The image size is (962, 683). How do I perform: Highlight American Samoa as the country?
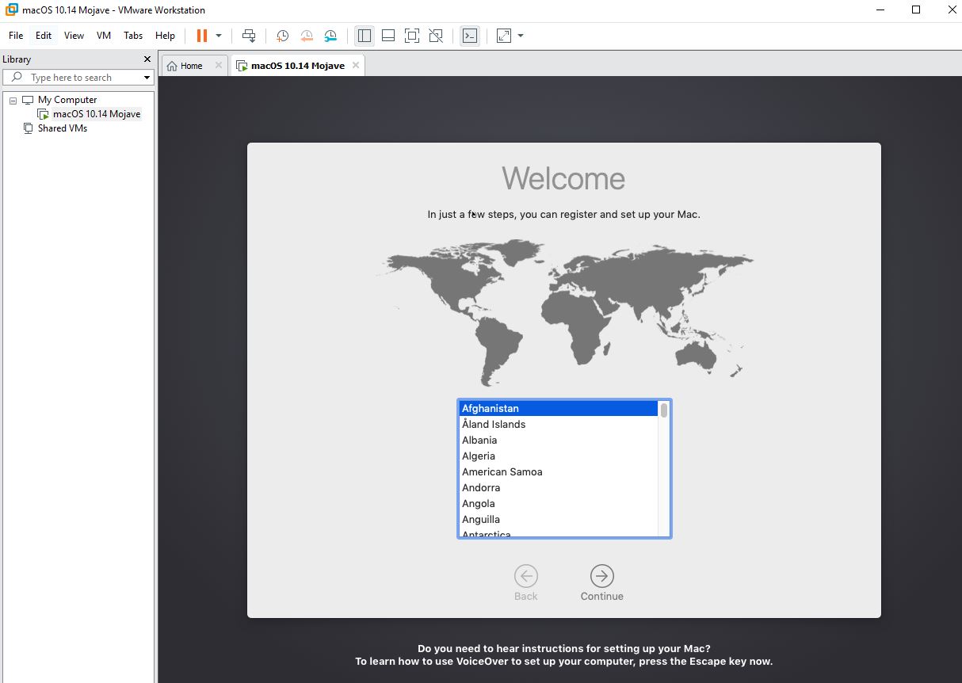(x=502, y=471)
